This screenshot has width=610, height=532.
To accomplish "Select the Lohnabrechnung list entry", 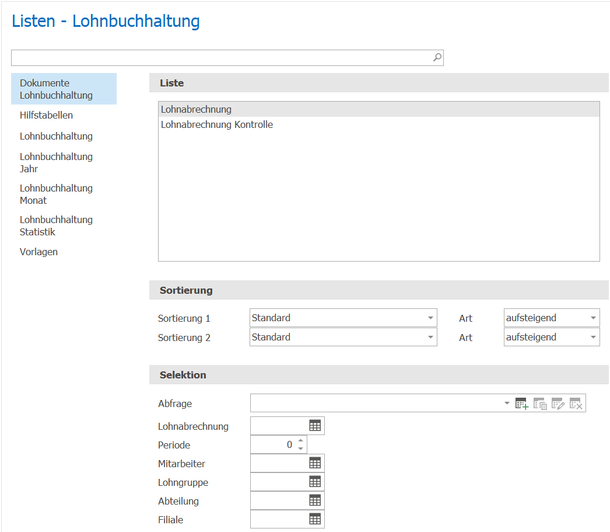I will pos(379,109).
